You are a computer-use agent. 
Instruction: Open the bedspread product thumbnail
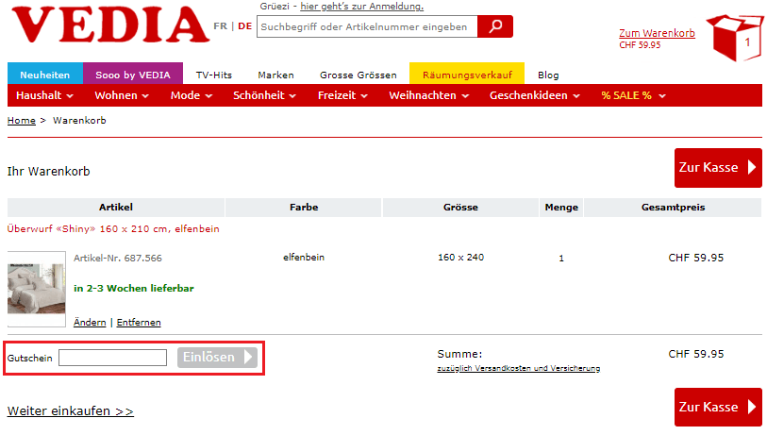point(36,289)
